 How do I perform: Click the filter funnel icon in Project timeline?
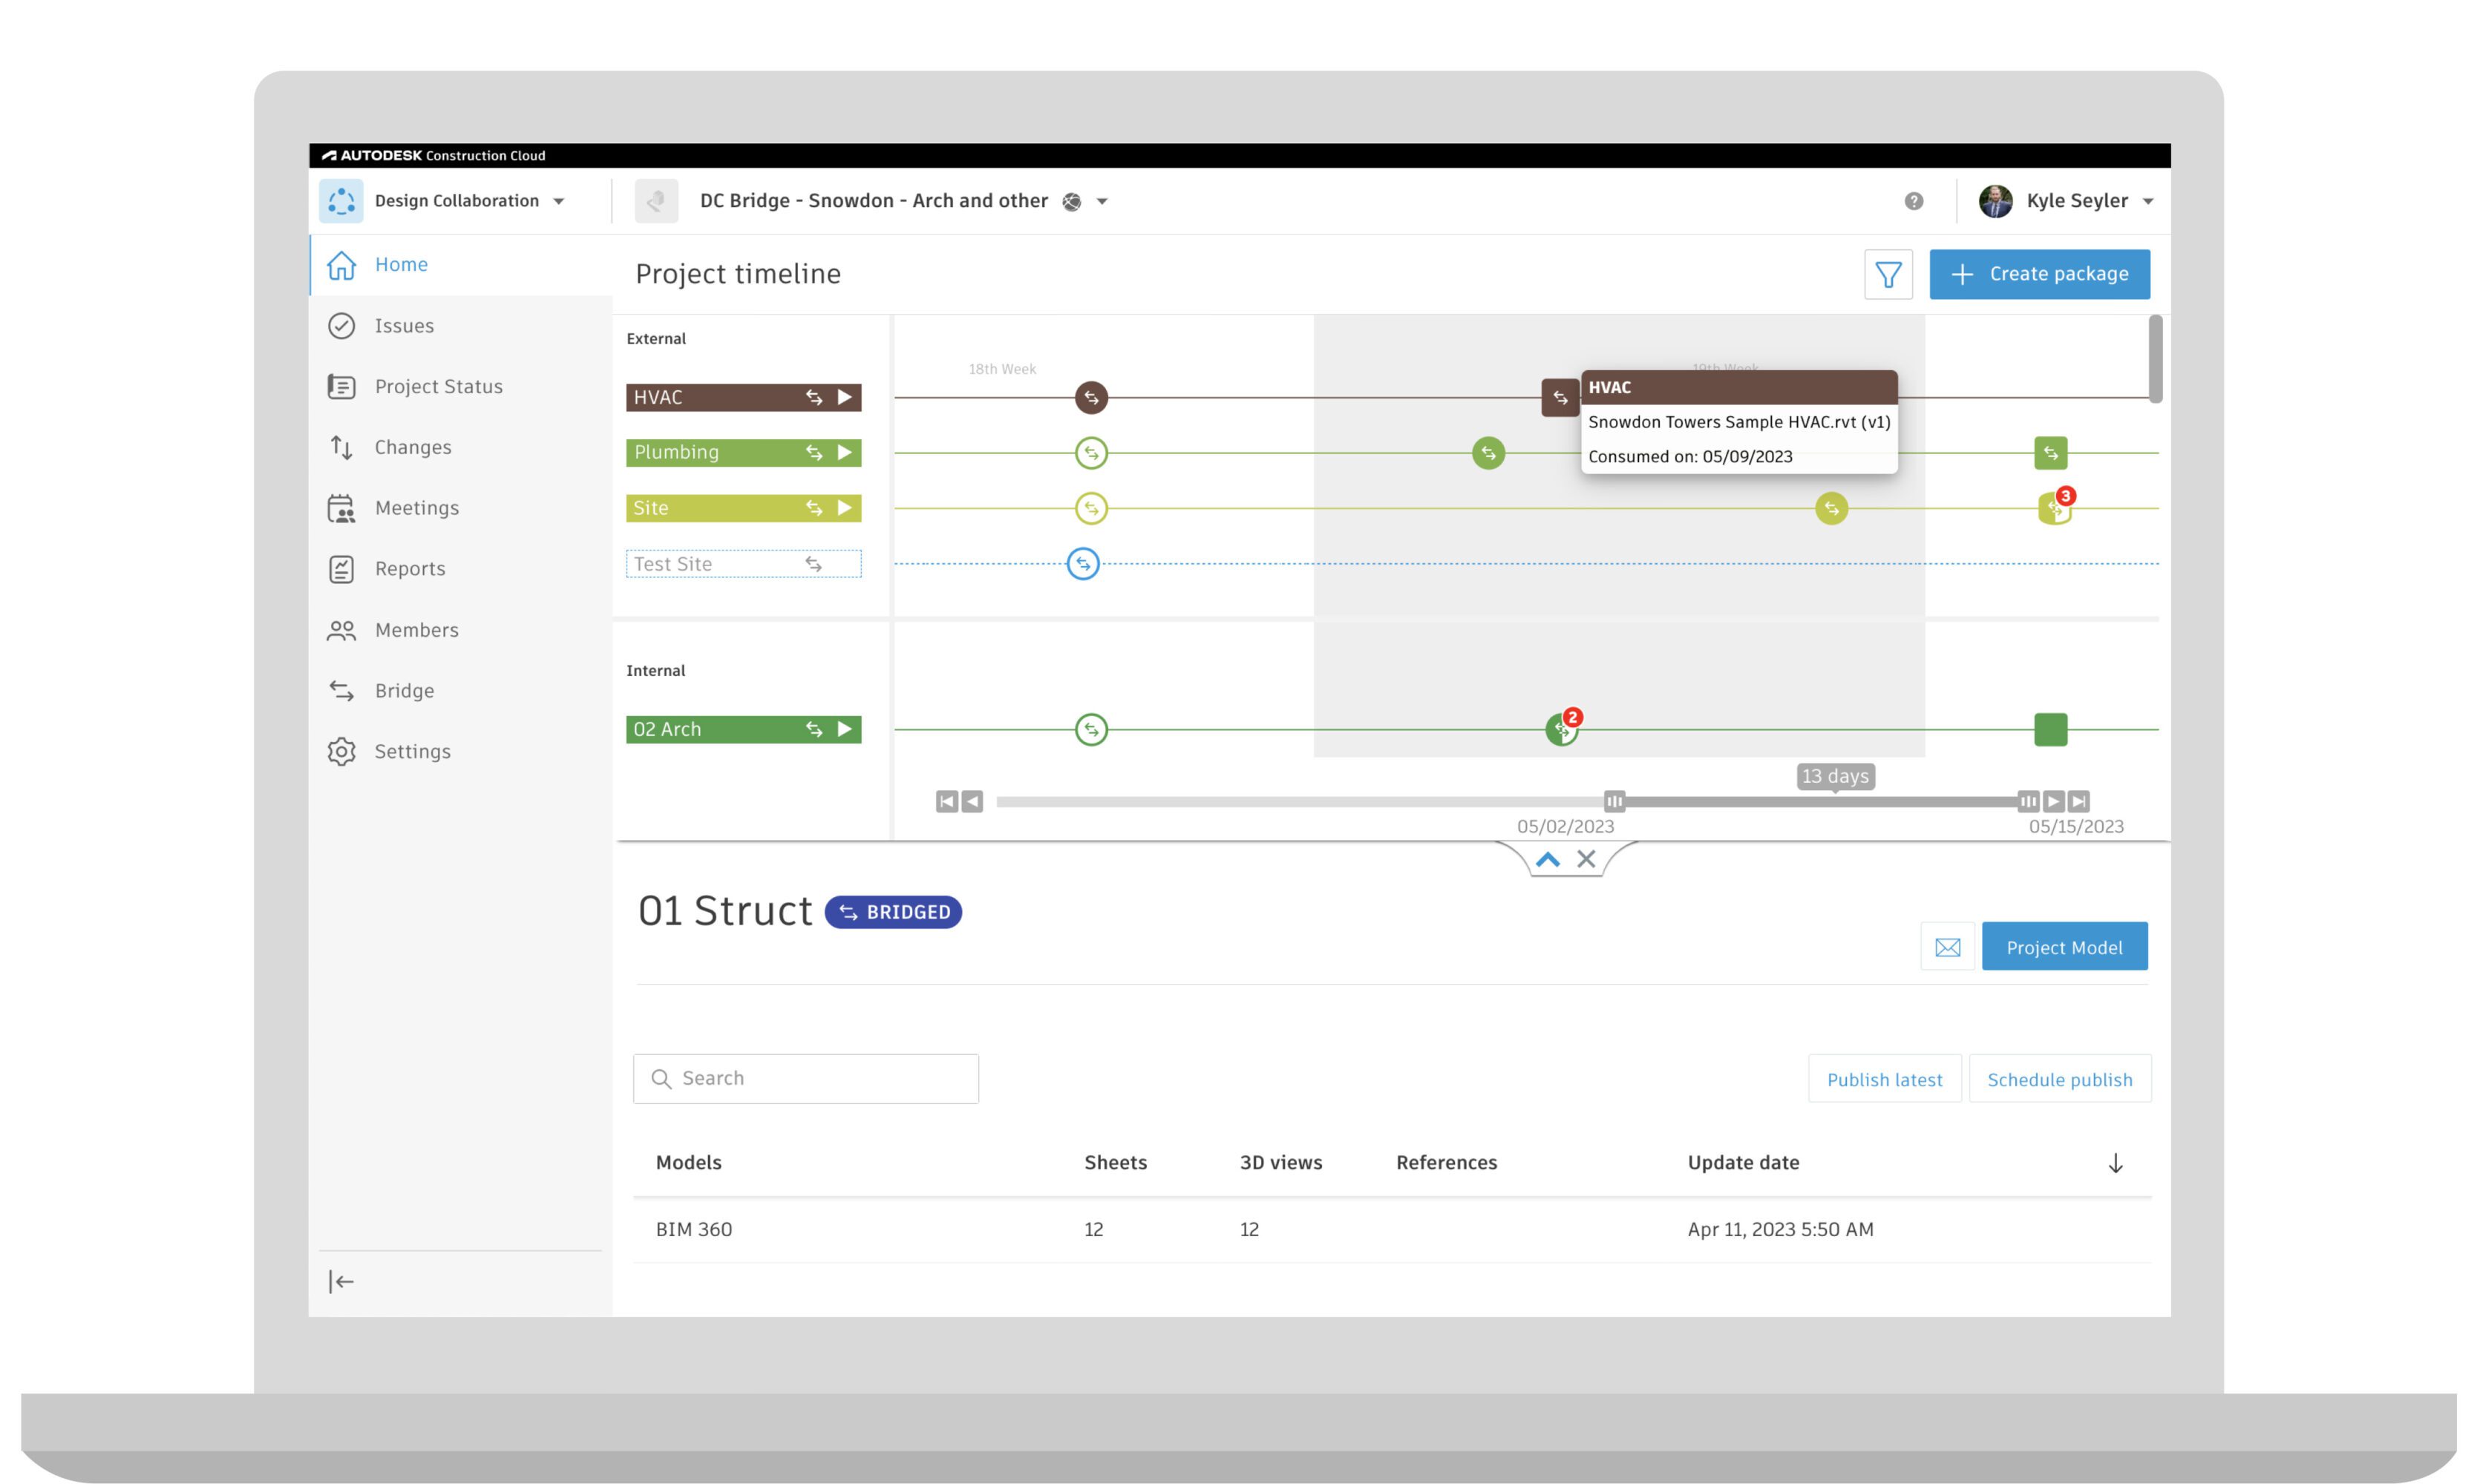click(1888, 274)
